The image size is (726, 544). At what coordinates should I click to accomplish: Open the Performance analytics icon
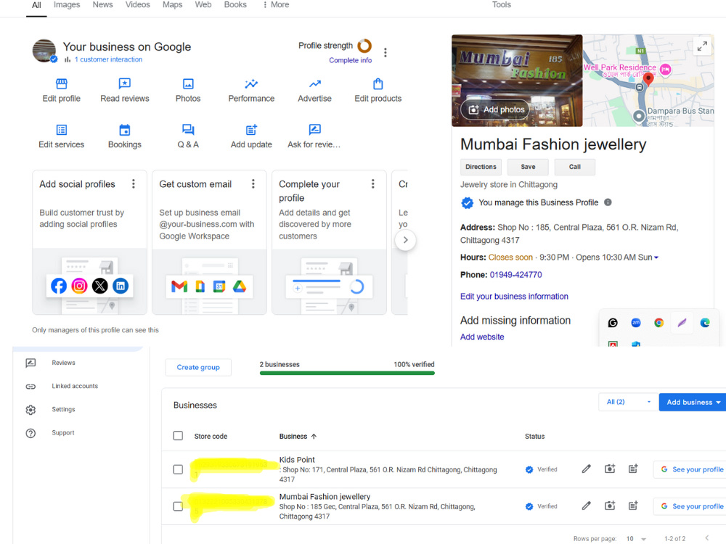pos(251,84)
